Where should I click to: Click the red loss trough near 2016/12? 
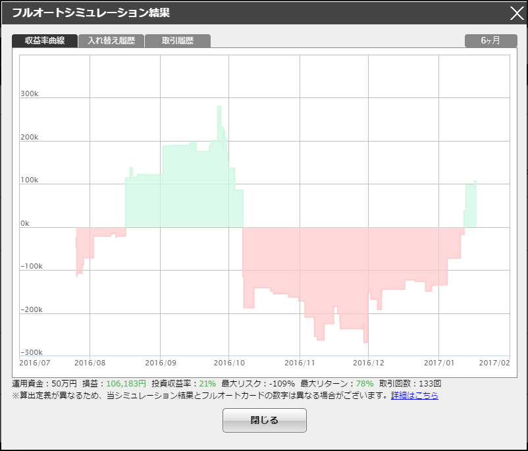tap(365, 336)
